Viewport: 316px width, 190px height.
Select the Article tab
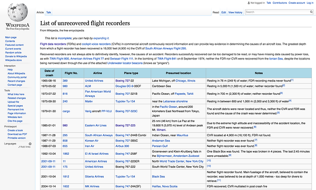tap(40, 12)
